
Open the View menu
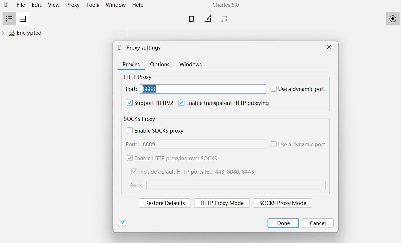[x=54, y=5]
